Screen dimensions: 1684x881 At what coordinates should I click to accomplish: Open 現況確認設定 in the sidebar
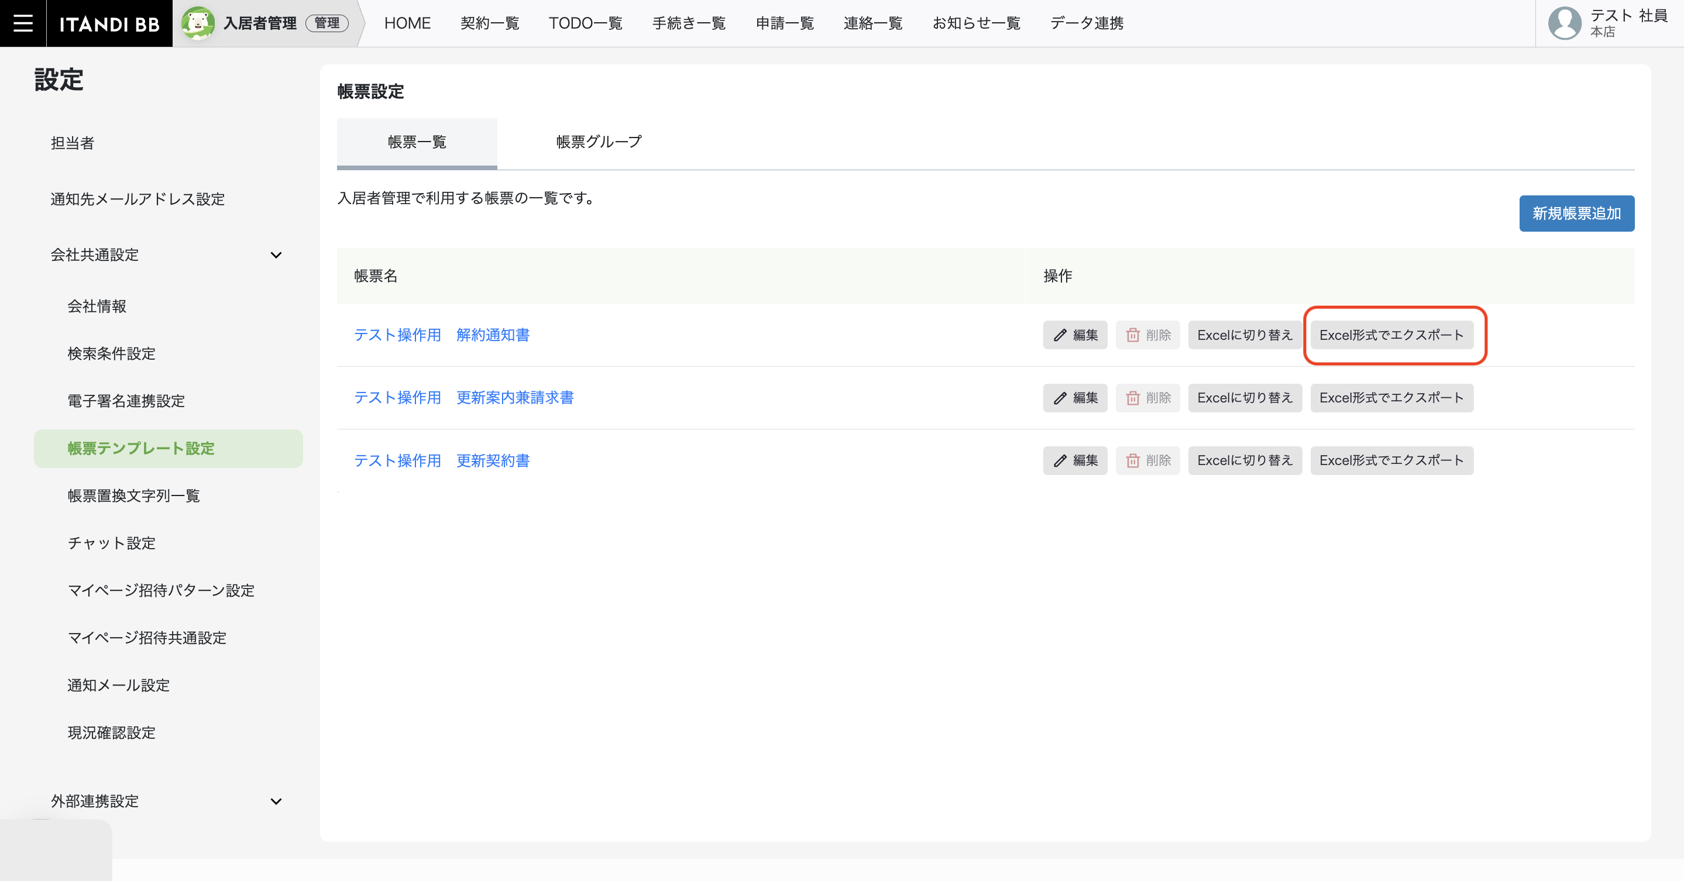pos(112,732)
